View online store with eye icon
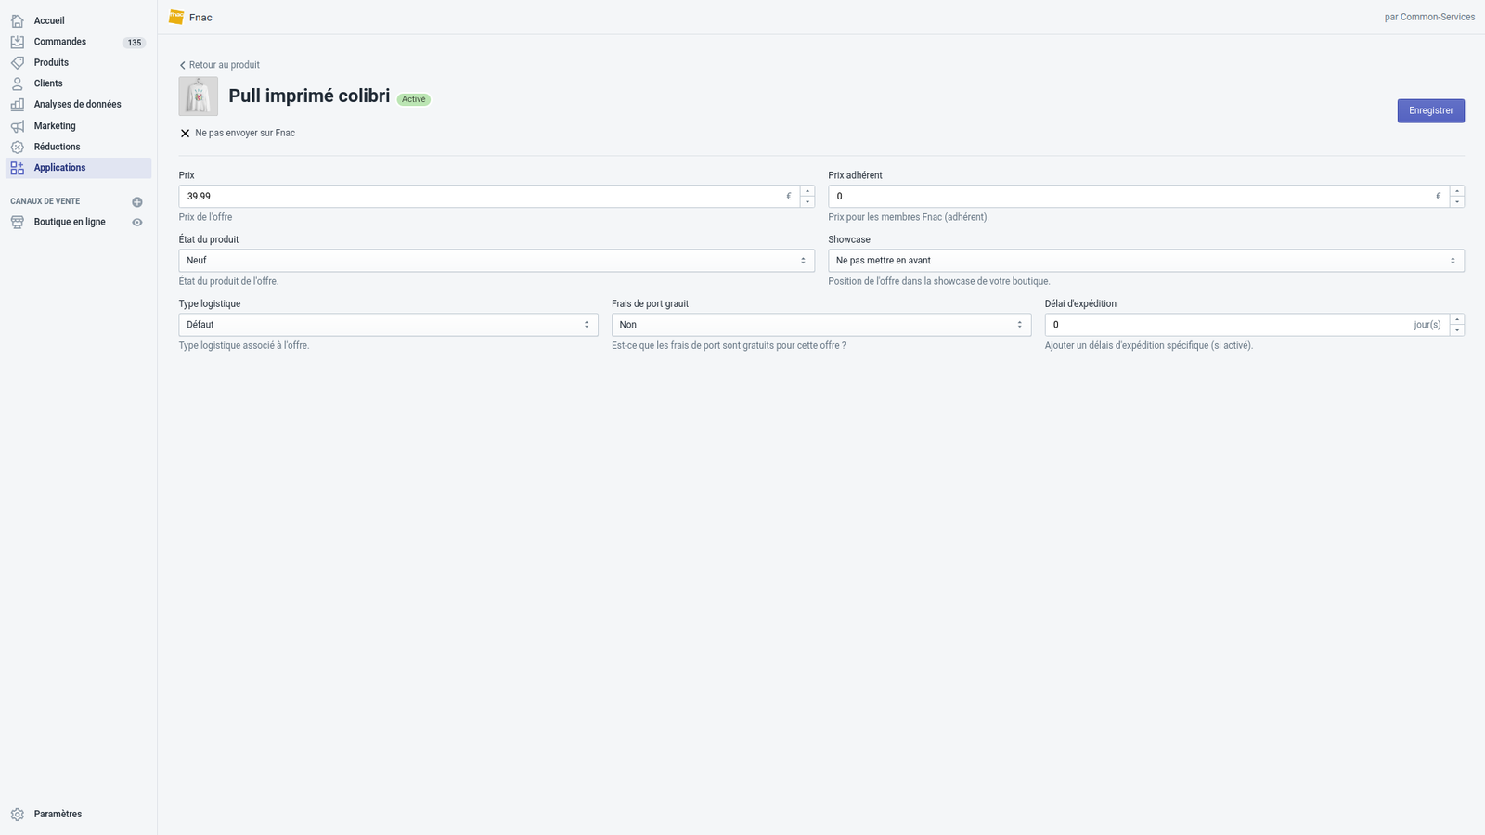1485x835 pixels. tap(137, 222)
